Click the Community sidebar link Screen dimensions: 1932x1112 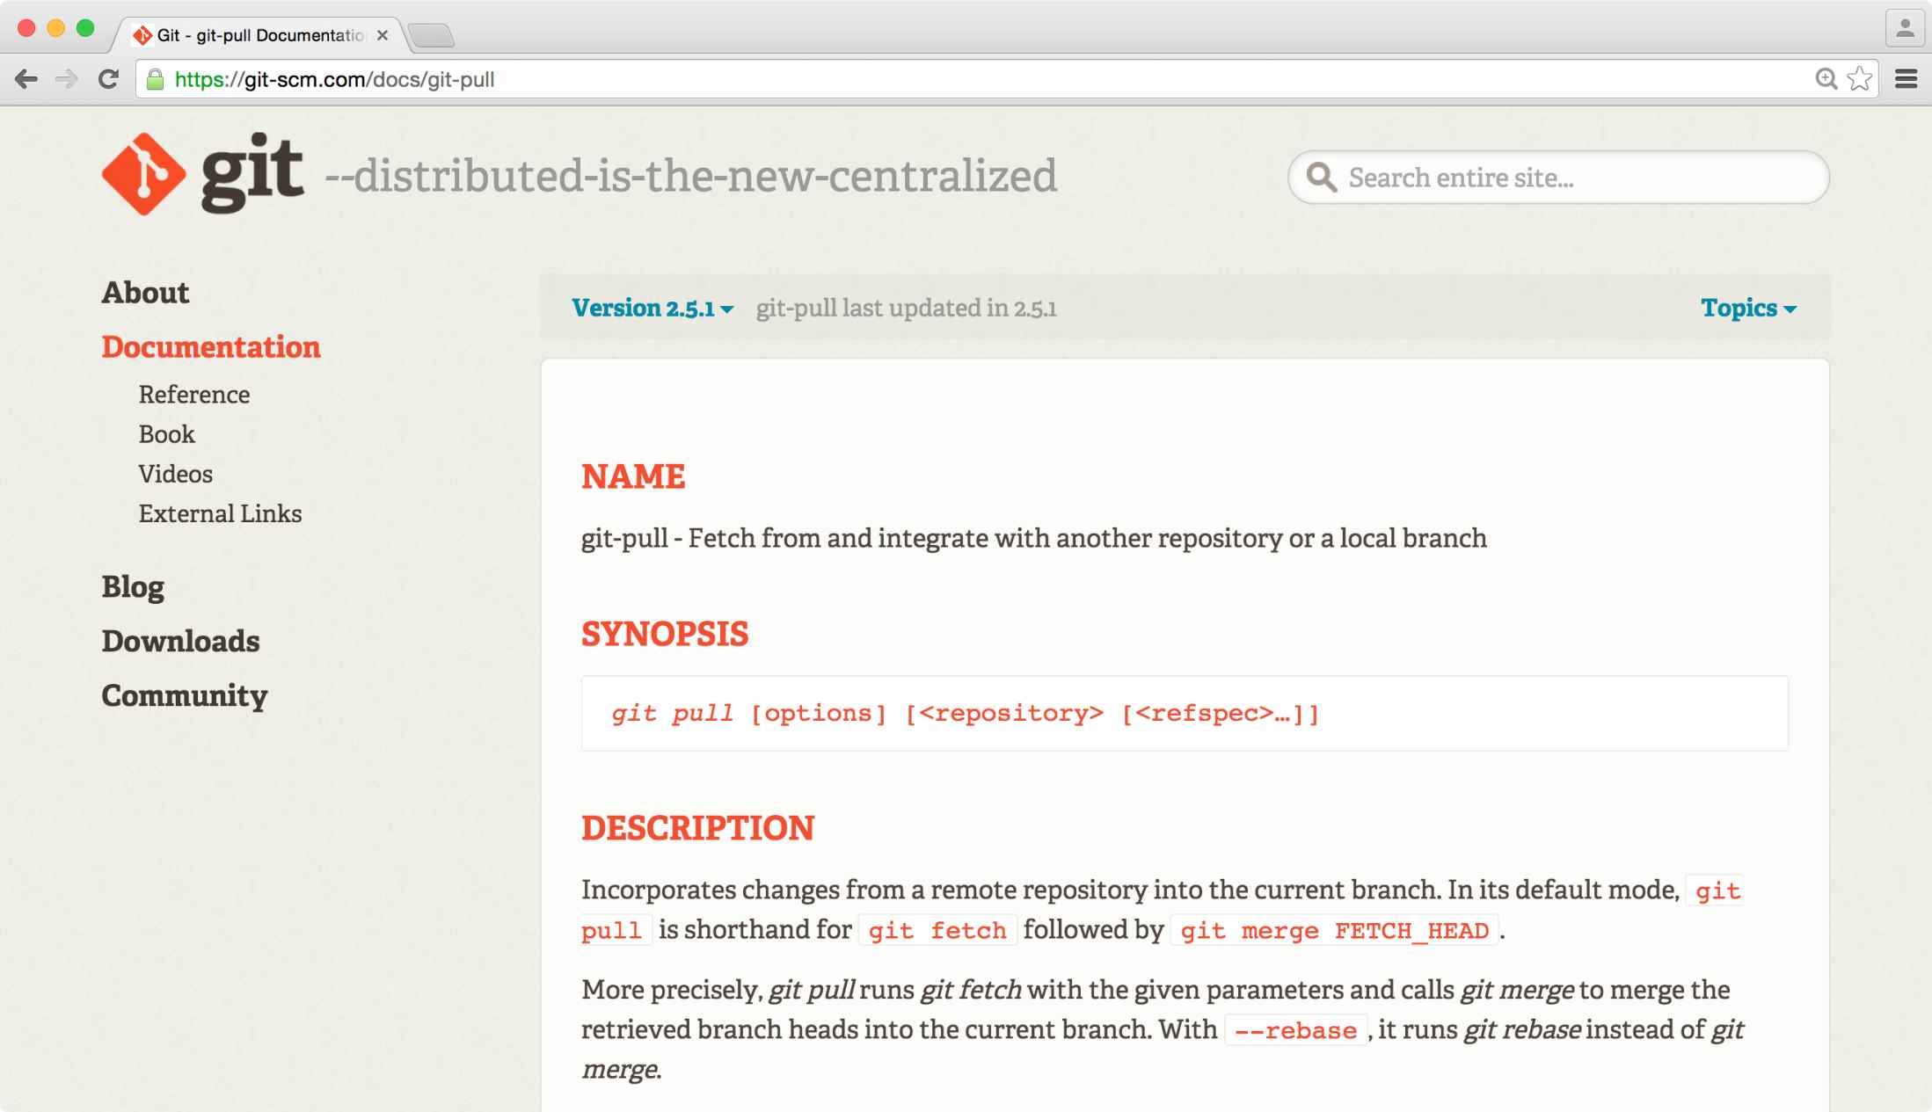(x=185, y=694)
